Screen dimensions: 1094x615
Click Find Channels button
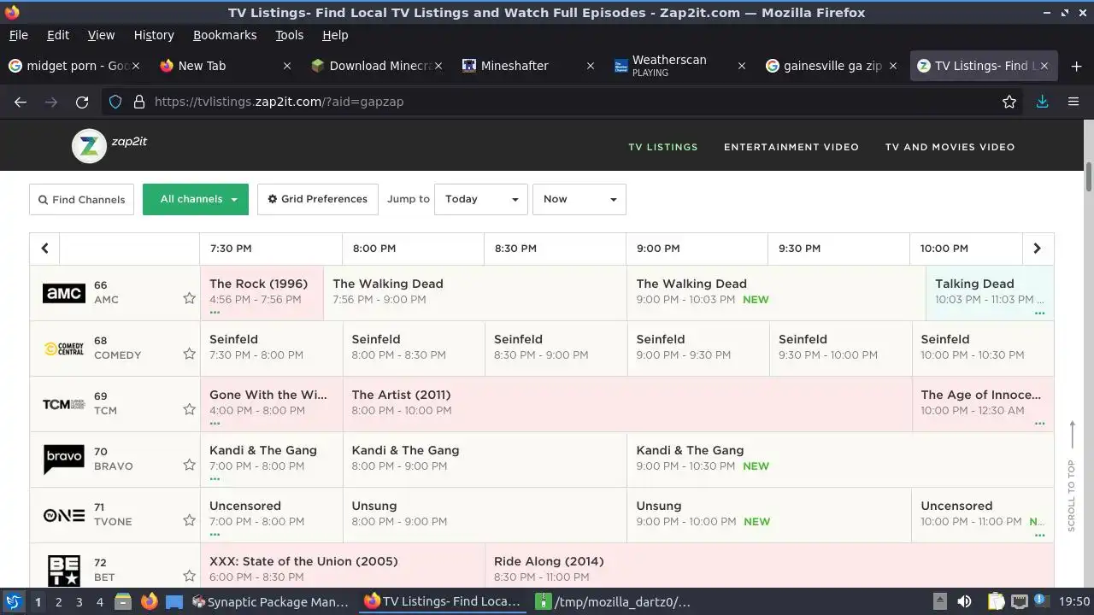[81, 199]
